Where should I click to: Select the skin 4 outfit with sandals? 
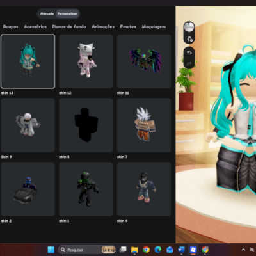point(144,189)
